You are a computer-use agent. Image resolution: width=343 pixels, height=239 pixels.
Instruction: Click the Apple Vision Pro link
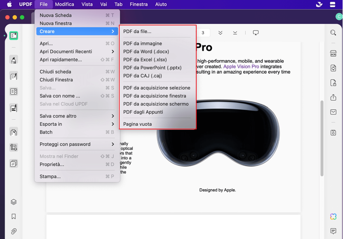[x=241, y=66]
